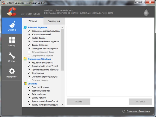The height and width of the screenshot is (117, 156).
Task: Click the cleaning list scrollbar up arrow
Action: [x=62, y=27]
